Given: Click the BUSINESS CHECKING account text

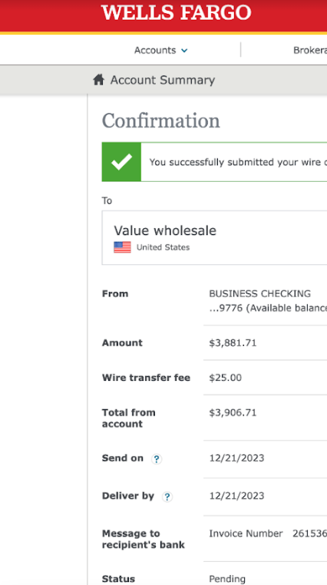Looking at the screenshot, I should click(260, 293).
